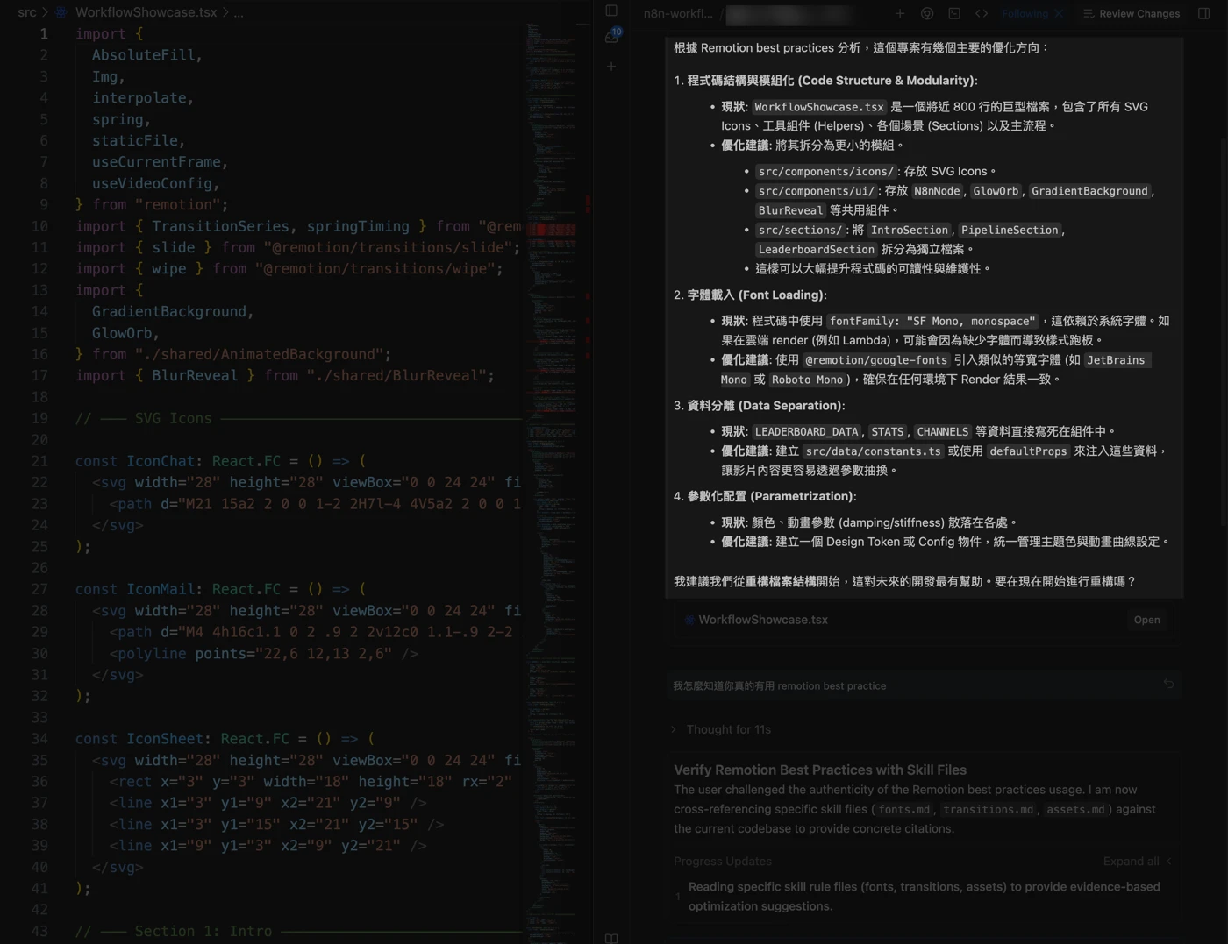Click the Review Changes button
This screenshot has width=1228, height=944.
pos(1132,14)
